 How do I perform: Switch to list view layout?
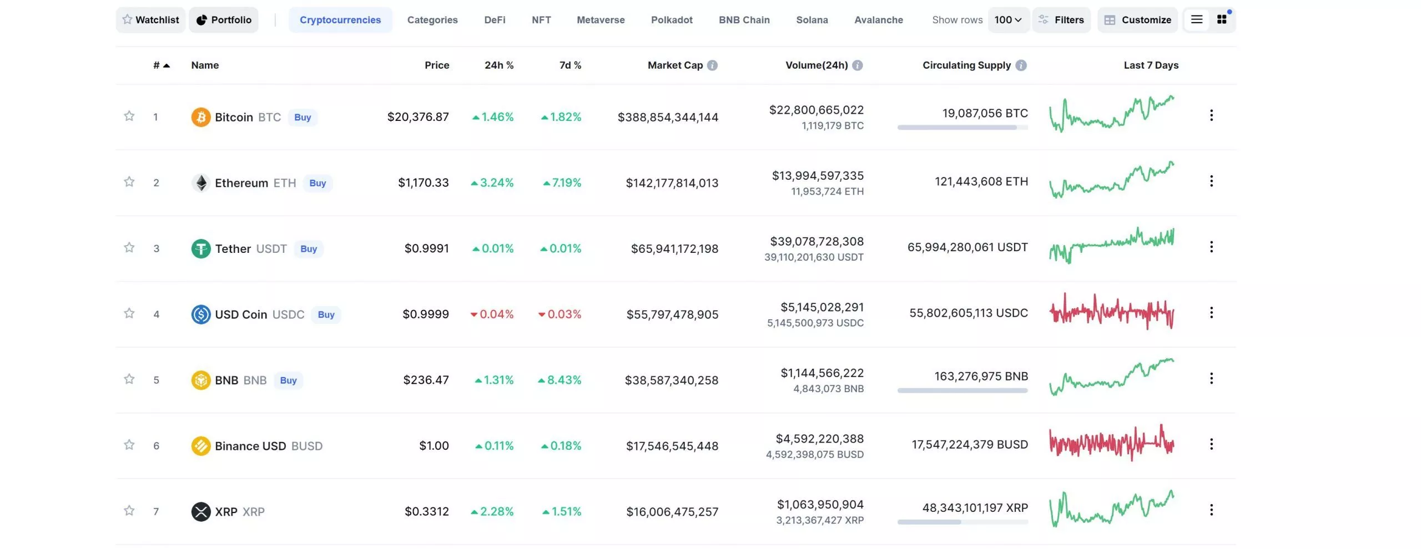click(1197, 19)
